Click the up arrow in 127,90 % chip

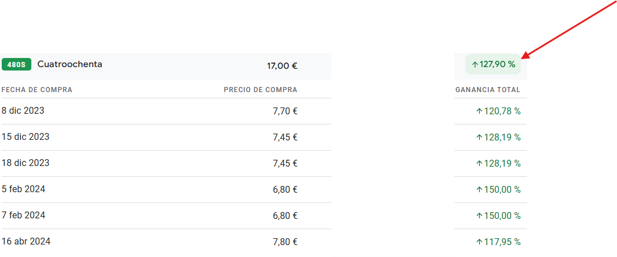475,64
